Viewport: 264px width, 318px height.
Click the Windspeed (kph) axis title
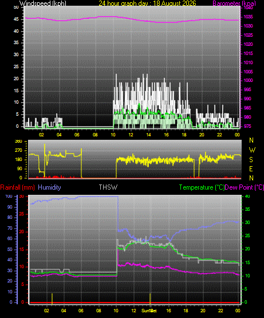(x=43, y=3)
